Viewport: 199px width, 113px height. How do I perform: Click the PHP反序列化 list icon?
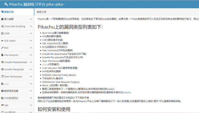(2, 98)
